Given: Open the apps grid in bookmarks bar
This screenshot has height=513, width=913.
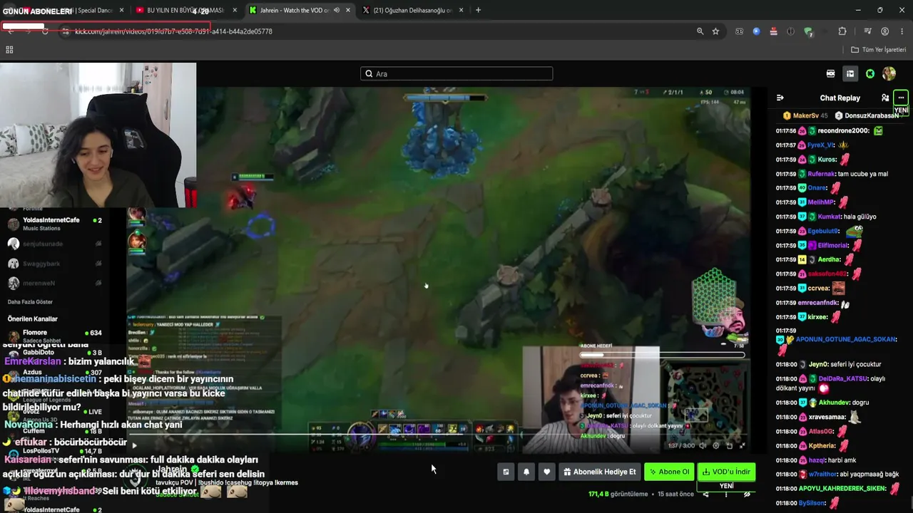Looking at the screenshot, I should [x=9, y=50].
